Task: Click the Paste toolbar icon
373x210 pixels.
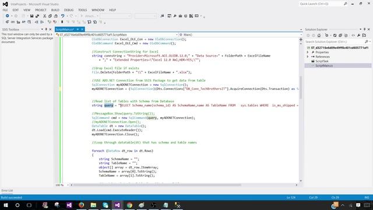Action: pyautogui.click(x=56, y=16)
